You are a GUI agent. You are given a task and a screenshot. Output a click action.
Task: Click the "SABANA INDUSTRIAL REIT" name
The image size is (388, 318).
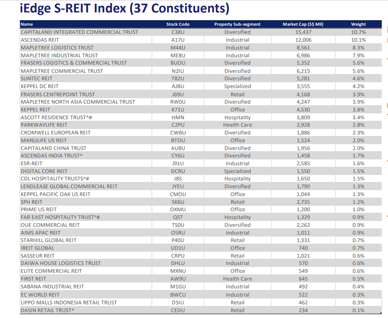[x=52, y=287]
